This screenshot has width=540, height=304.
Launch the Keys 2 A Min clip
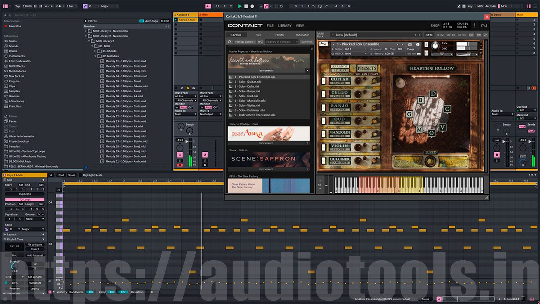(x=176, y=20)
